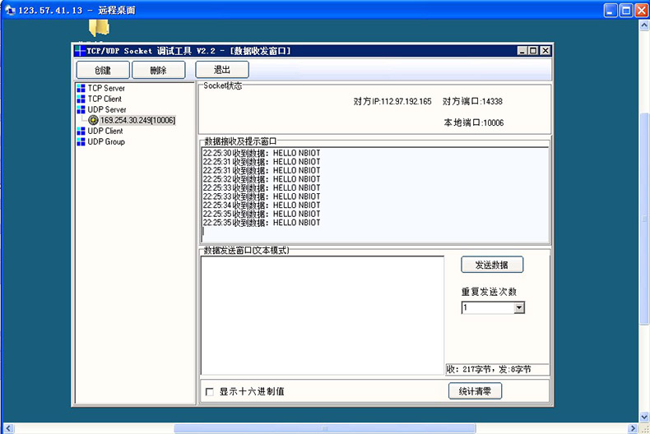Click the horizontal scroll right arrow

[633, 428]
